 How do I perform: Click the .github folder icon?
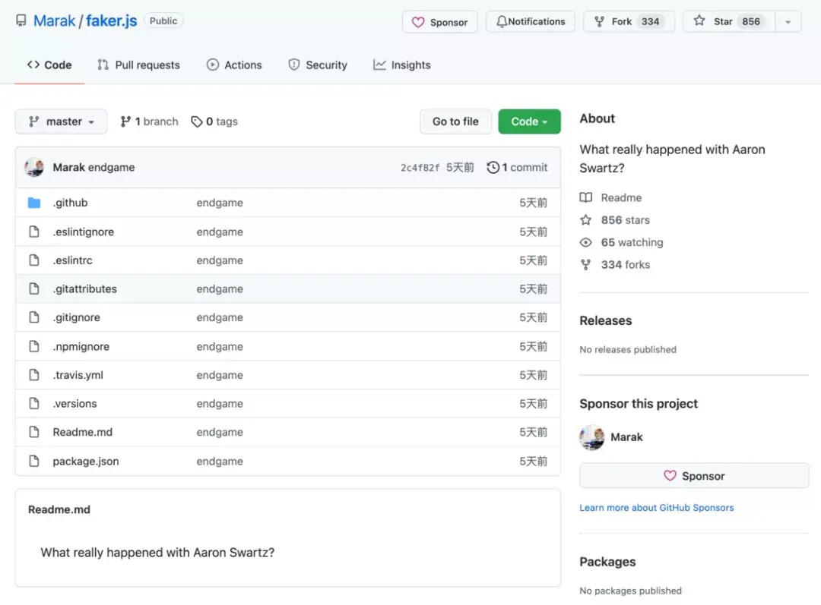pos(34,203)
